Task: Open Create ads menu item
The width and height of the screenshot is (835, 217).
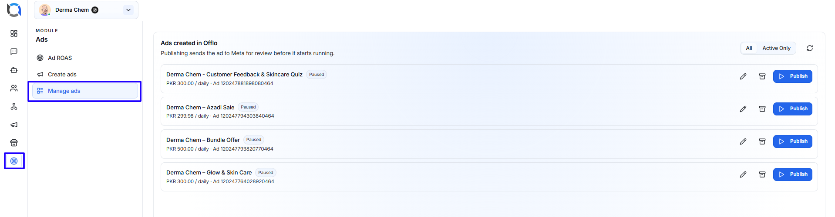Action: [x=85, y=74]
